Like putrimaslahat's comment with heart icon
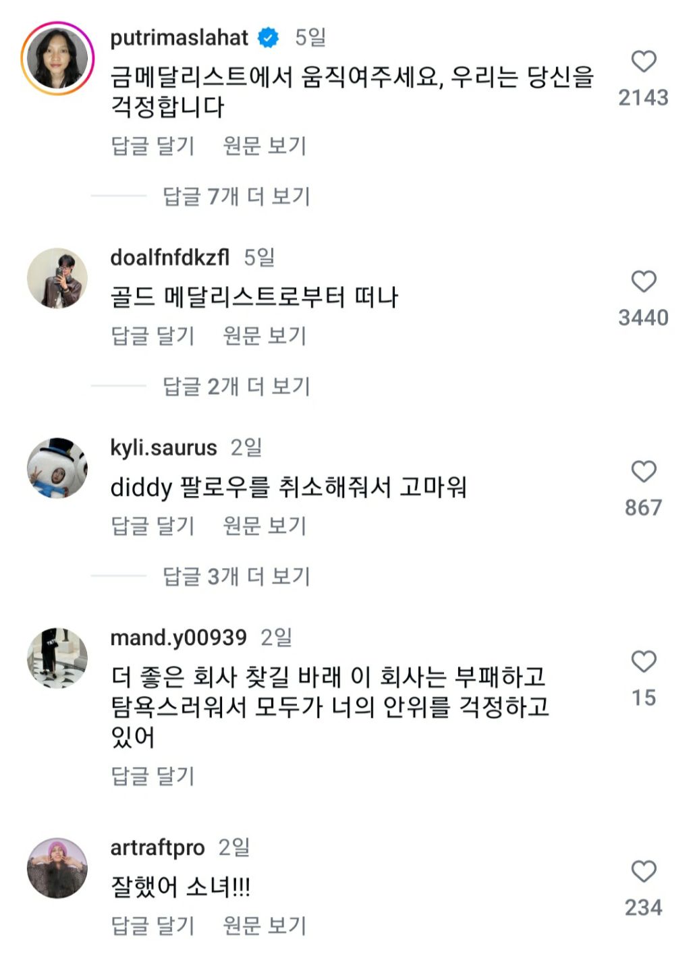Viewport: 691px width, 954px height. [x=643, y=61]
